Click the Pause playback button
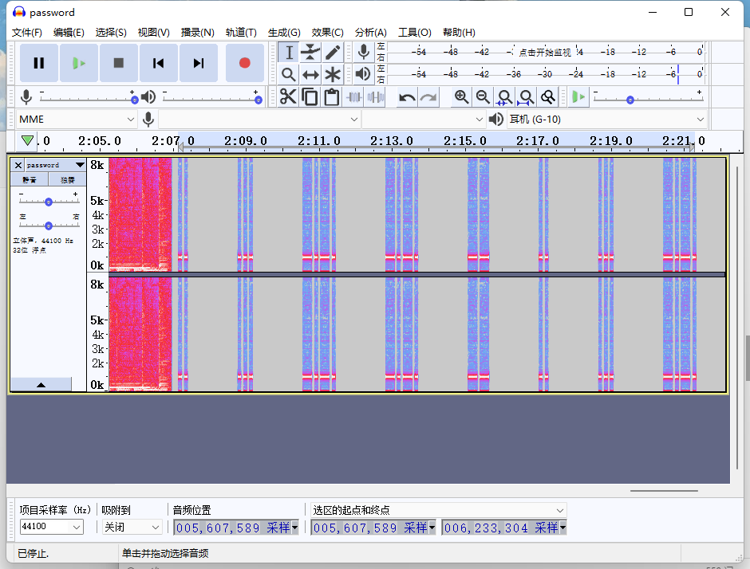This screenshot has height=569, width=750. (x=39, y=63)
